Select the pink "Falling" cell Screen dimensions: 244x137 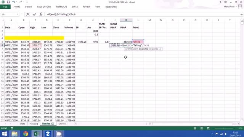coord(138,42)
